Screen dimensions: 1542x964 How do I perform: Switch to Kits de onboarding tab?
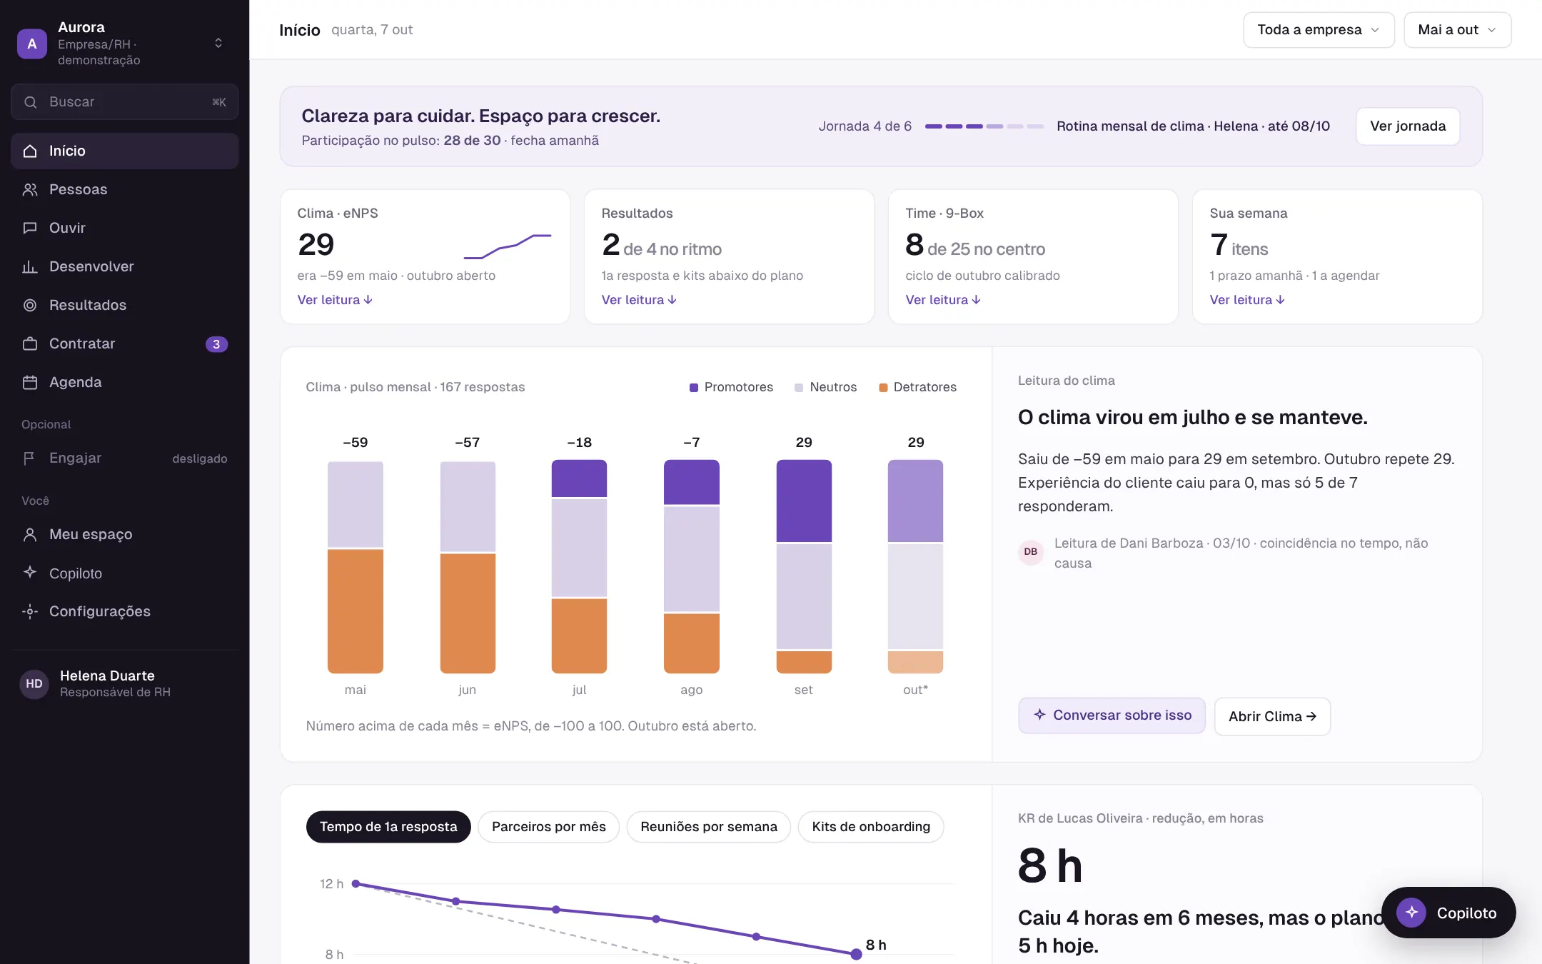[871, 827]
